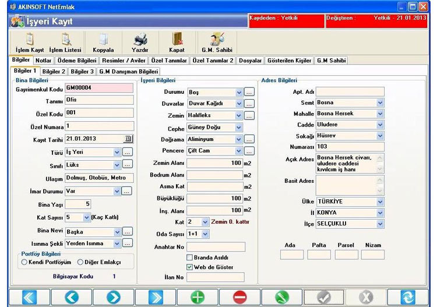Switch to Resimler / Aviler tab
The image size is (437, 307).
[124, 61]
